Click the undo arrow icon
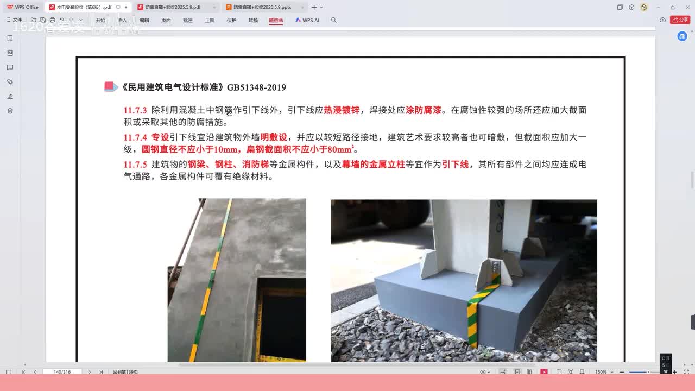Image resolution: width=695 pixels, height=391 pixels. tap(62, 20)
